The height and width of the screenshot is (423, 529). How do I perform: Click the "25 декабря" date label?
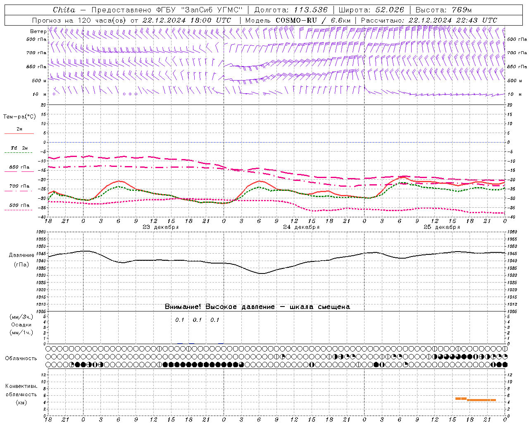[442, 227]
